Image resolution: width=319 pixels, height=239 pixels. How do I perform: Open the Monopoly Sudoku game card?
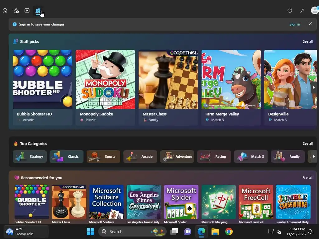coord(105,87)
